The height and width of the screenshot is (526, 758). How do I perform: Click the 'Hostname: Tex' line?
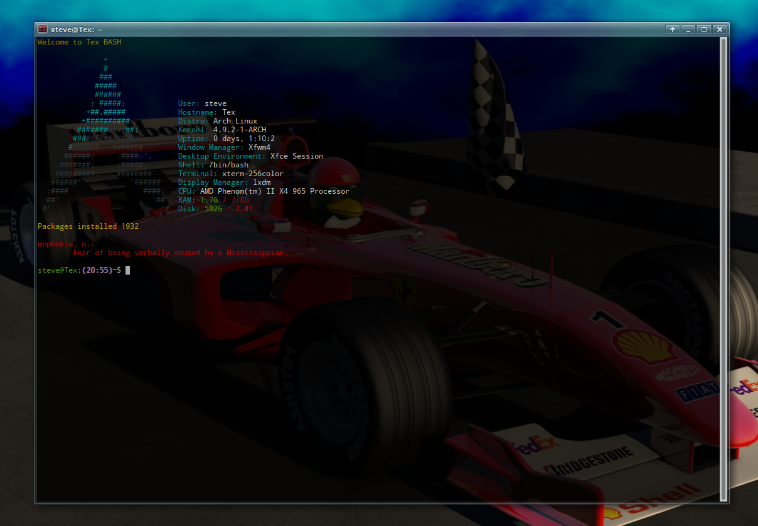pyautogui.click(x=206, y=112)
